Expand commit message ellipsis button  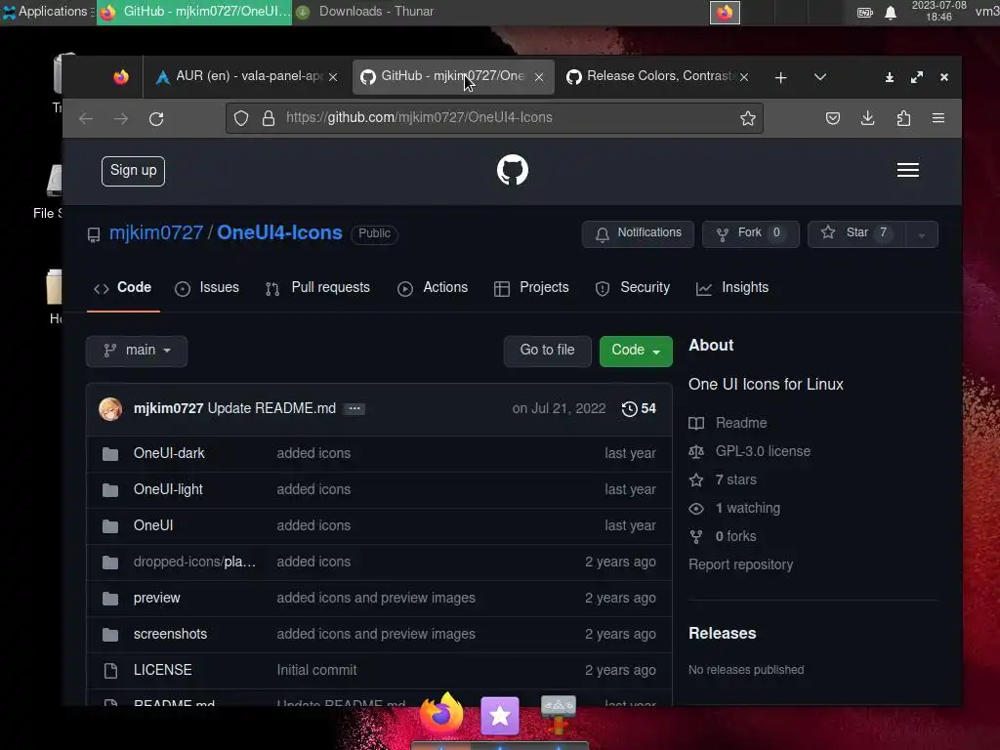pos(354,409)
